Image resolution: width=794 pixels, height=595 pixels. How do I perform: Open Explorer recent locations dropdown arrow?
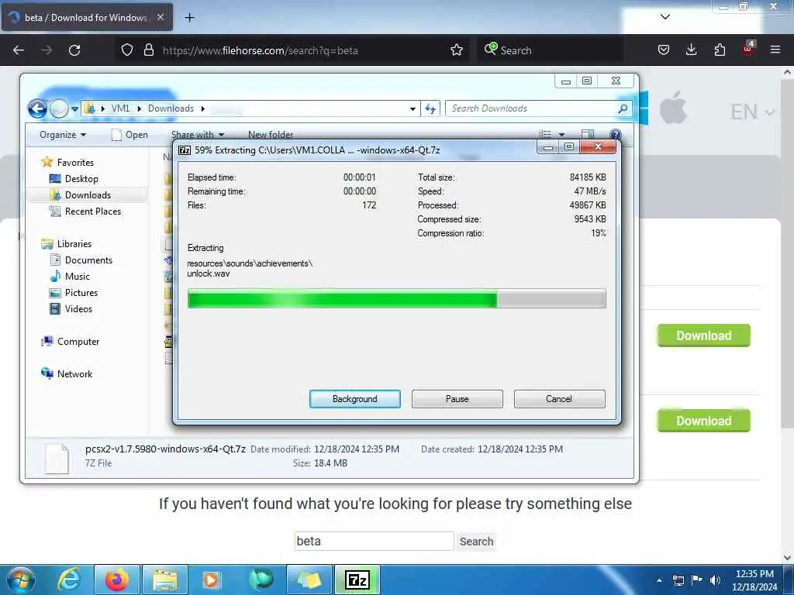tap(75, 108)
